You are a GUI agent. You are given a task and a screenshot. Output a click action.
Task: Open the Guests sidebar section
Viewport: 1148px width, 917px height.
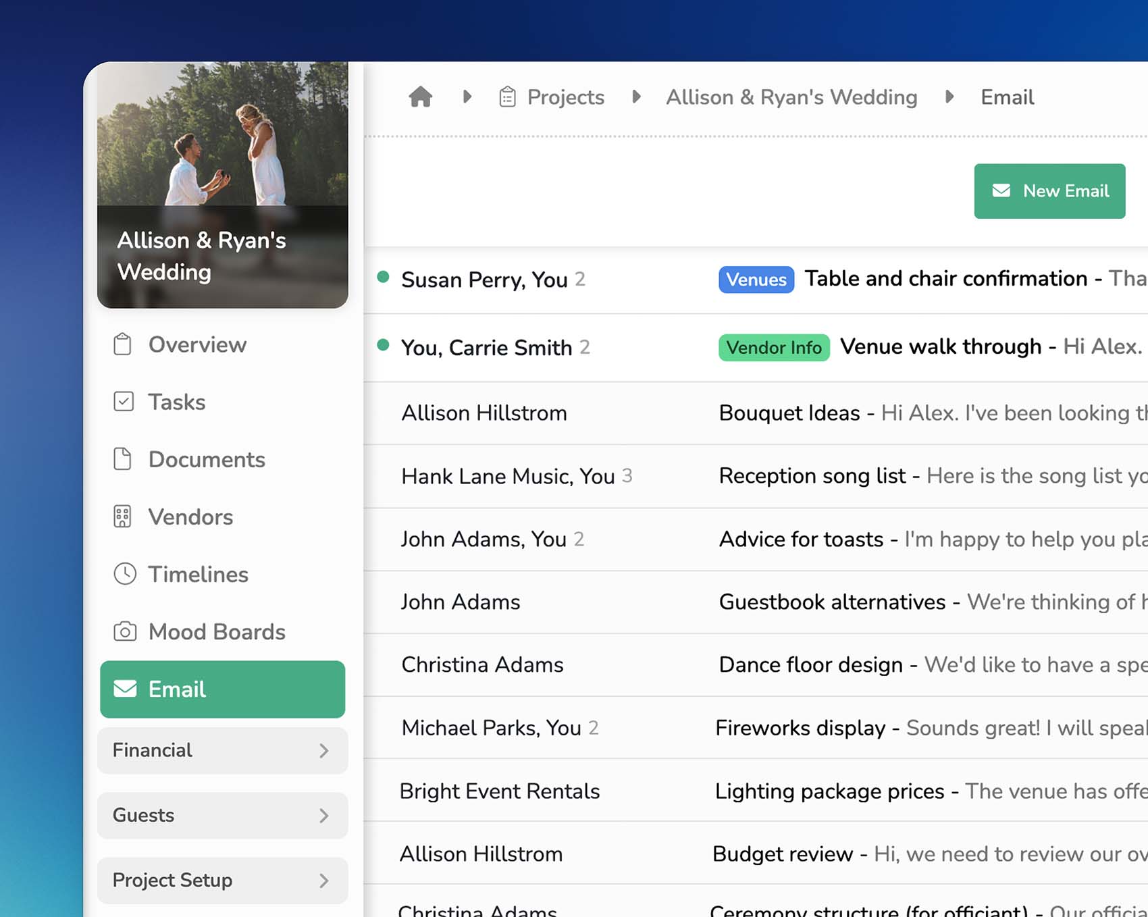coord(222,816)
